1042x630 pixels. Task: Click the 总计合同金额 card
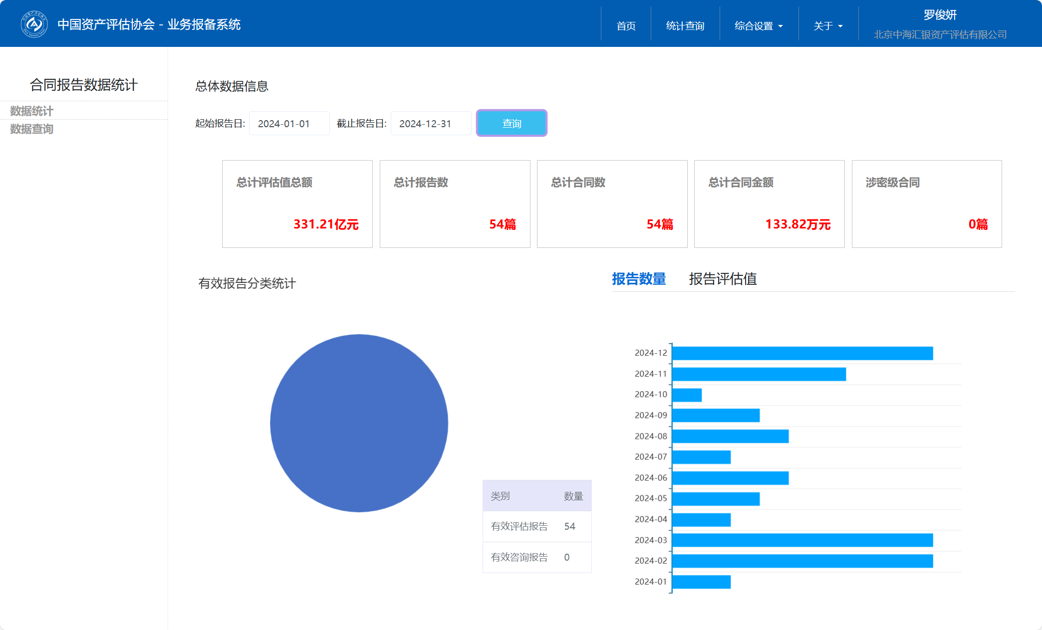coord(769,204)
